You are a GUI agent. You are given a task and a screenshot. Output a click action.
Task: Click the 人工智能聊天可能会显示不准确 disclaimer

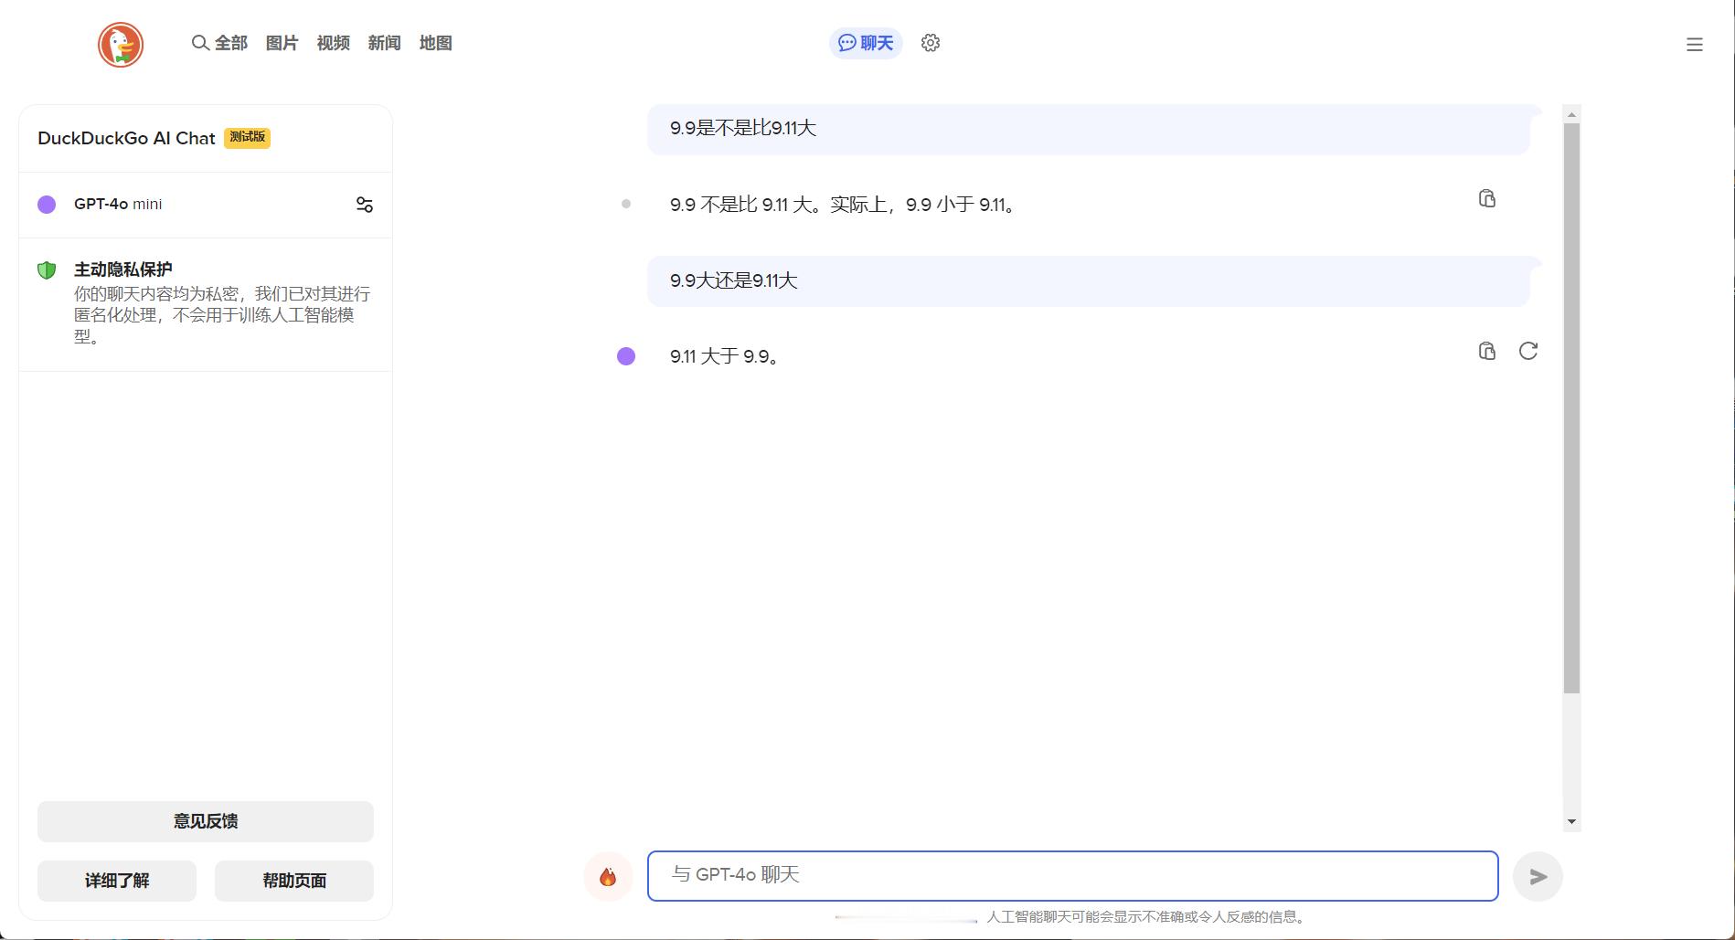click(1147, 916)
